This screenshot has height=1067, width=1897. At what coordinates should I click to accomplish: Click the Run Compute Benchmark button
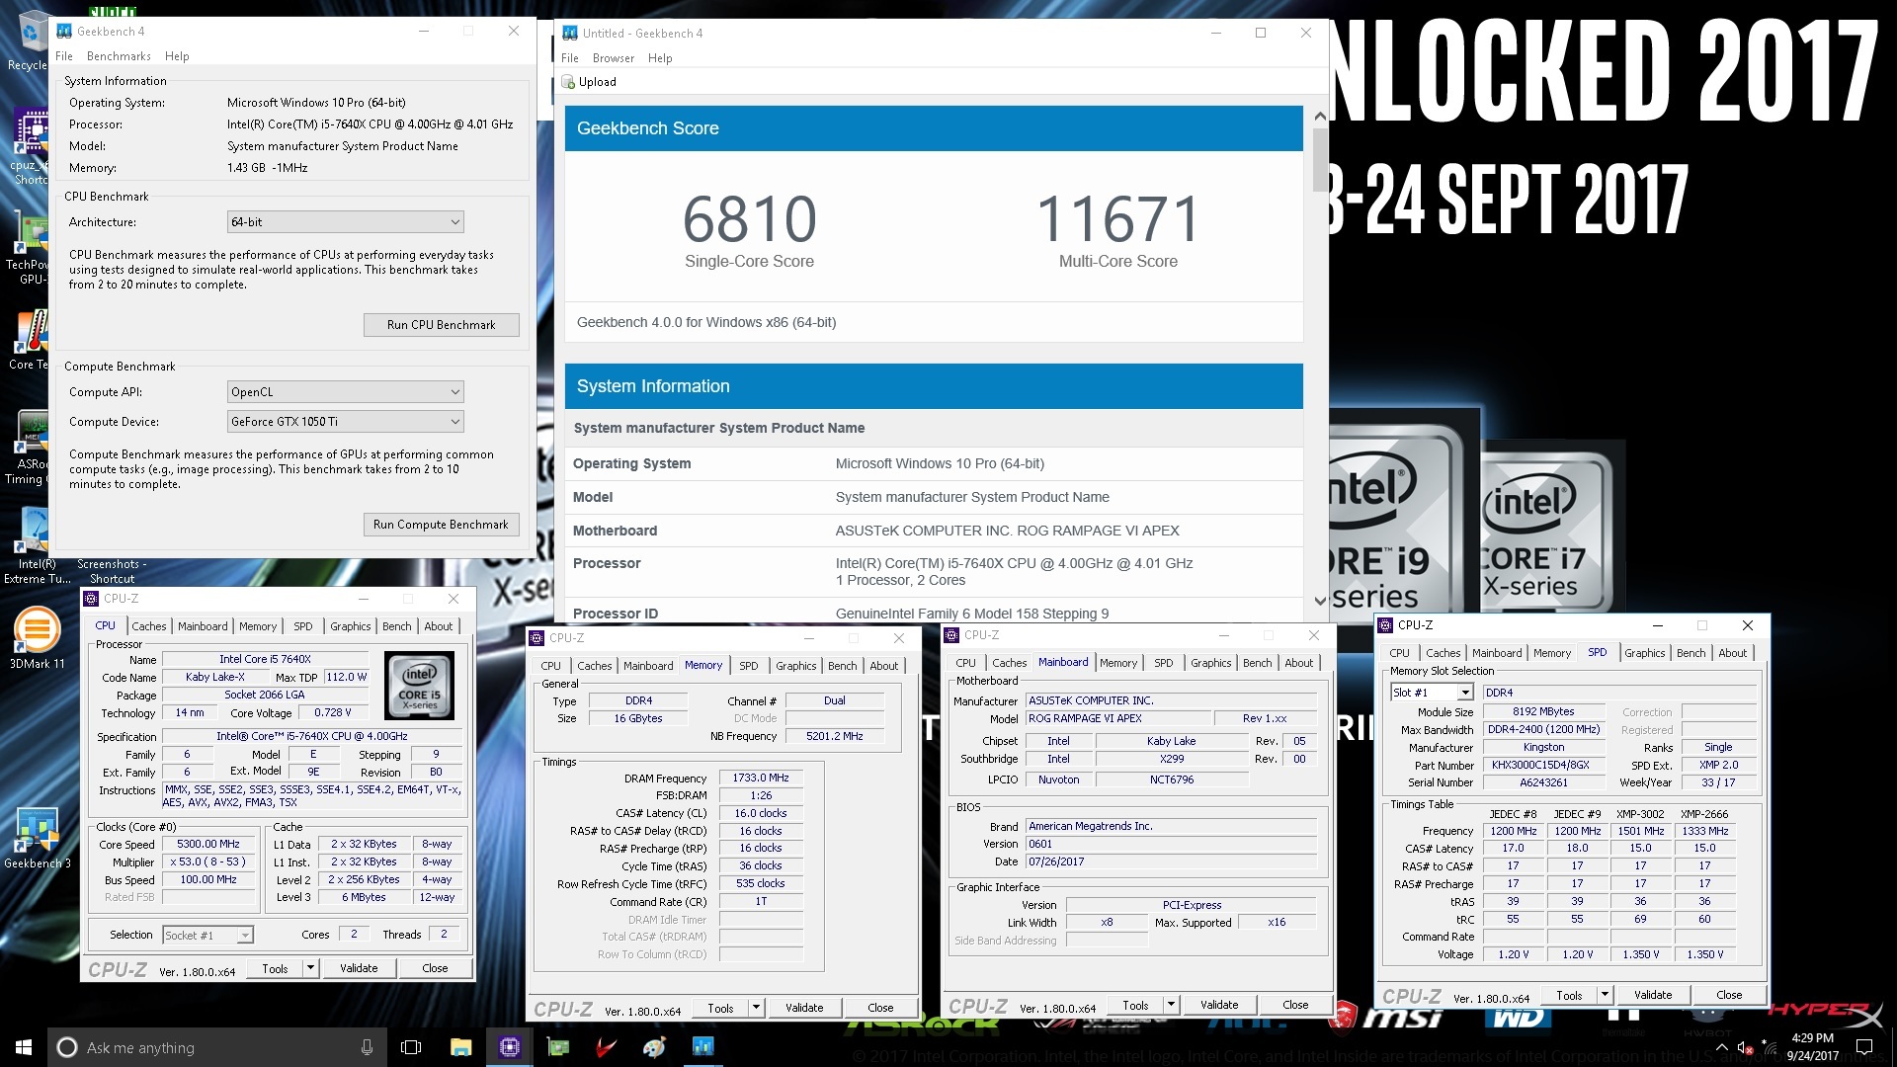(x=441, y=525)
